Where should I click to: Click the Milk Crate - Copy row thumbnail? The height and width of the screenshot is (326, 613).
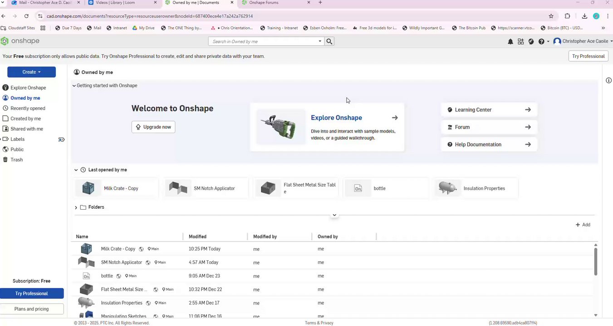86,249
